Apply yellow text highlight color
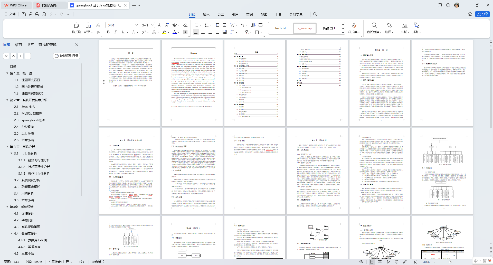493x265 pixels. 164,32
